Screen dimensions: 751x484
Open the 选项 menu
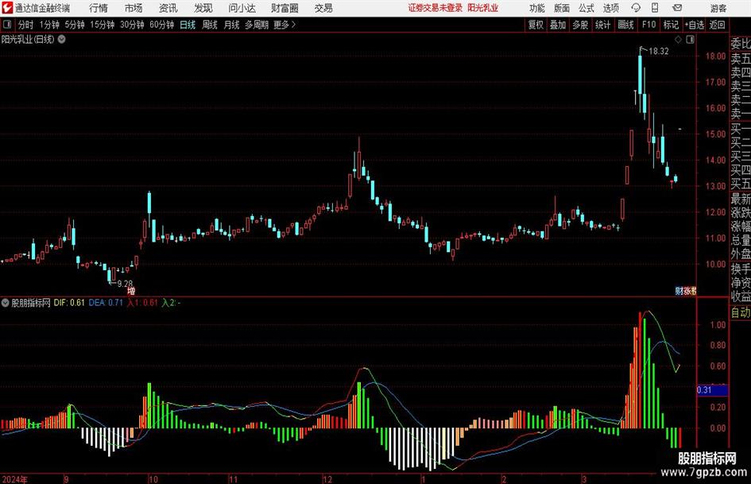[x=610, y=8]
